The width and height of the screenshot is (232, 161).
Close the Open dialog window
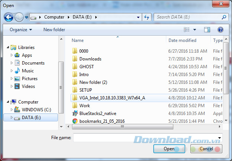(220, 4)
